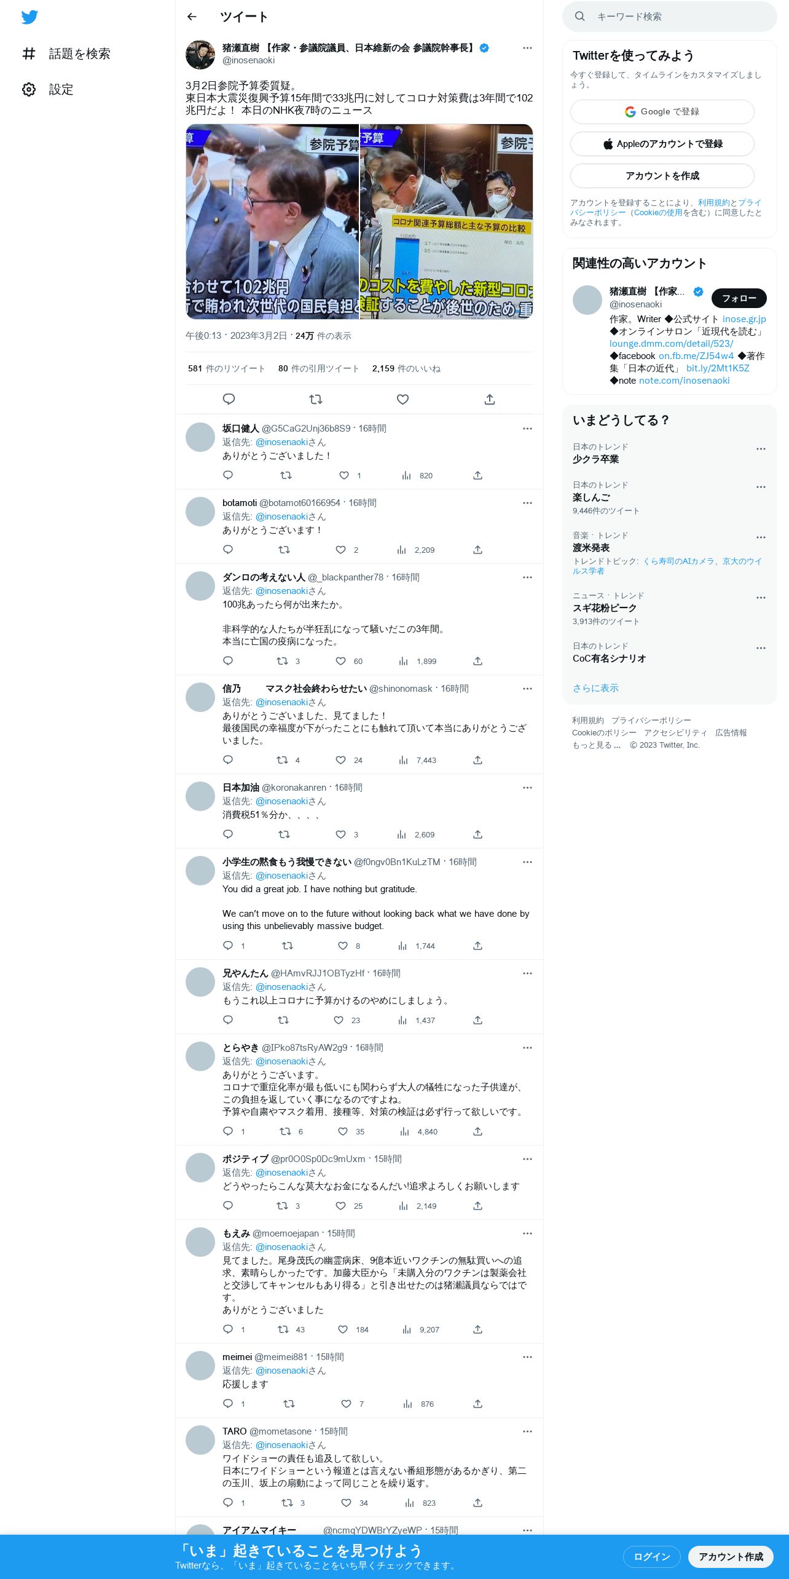Screen dimensions: 789x1579
Task: View analytics for botamoti's reply
Action: point(415,550)
